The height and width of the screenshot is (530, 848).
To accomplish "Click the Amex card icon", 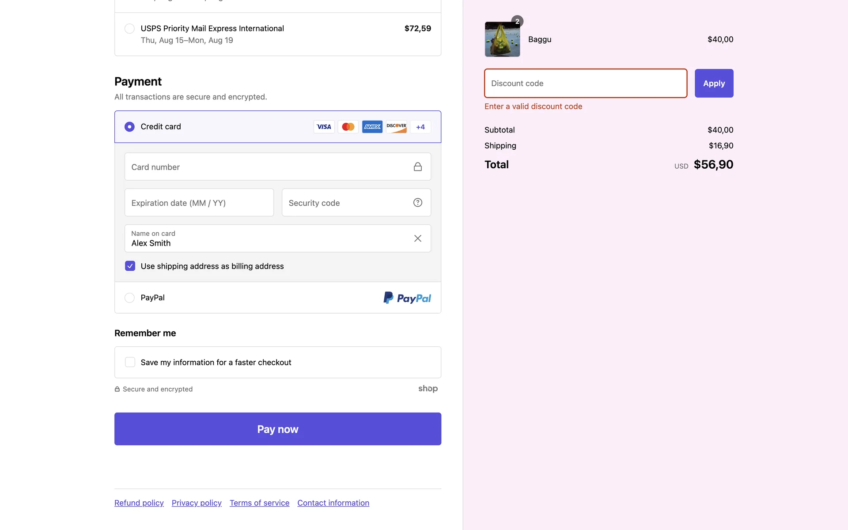I will pyautogui.click(x=372, y=127).
